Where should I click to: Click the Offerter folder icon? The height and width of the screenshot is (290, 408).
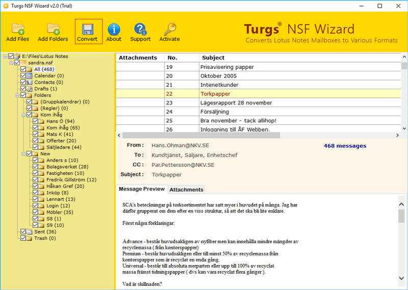[42, 141]
